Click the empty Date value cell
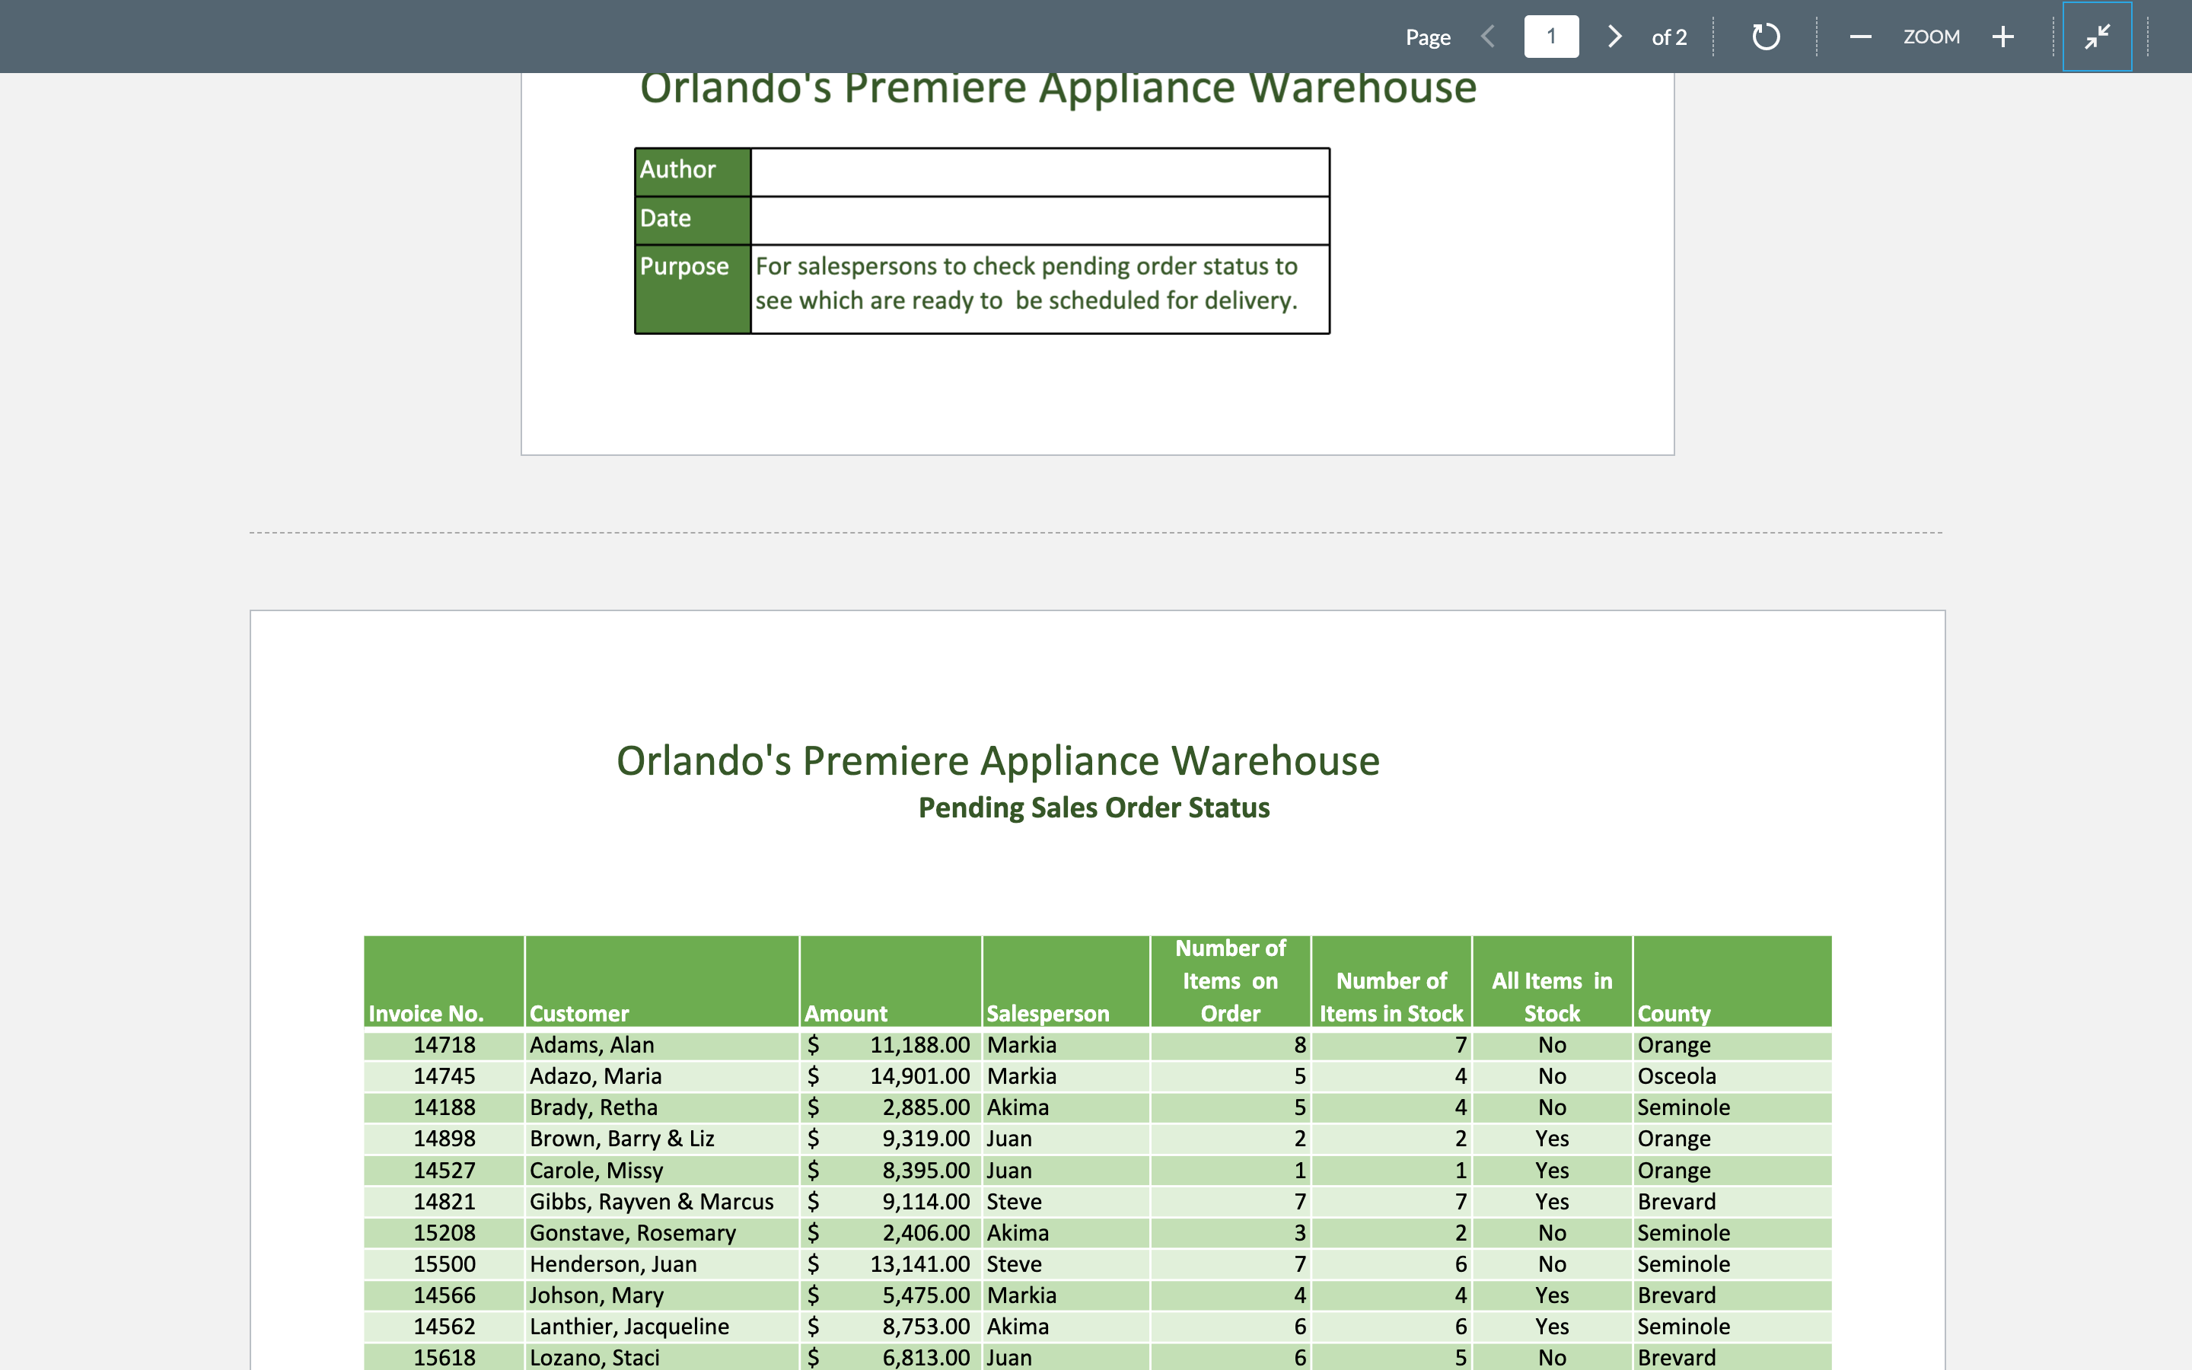Screen dimensions: 2192x1370 pyautogui.click(x=1039, y=220)
